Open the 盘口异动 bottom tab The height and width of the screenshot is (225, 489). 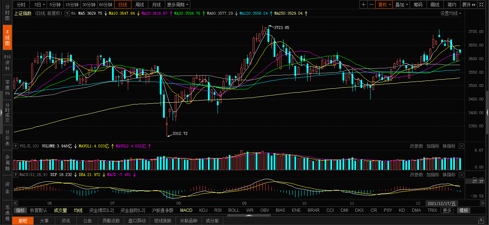click(137, 221)
